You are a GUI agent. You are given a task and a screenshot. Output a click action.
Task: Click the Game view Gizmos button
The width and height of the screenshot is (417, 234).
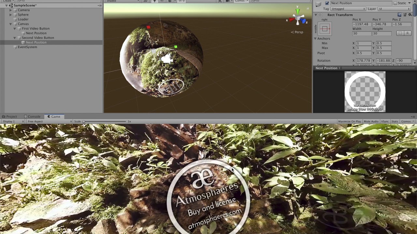click(406, 122)
